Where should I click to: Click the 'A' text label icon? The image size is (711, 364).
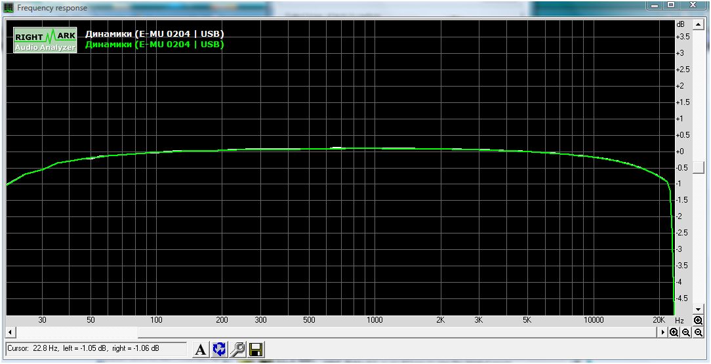click(201, 350)
